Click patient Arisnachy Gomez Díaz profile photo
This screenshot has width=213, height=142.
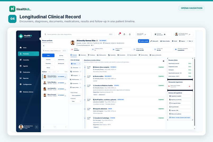click(x=73, y=43)
